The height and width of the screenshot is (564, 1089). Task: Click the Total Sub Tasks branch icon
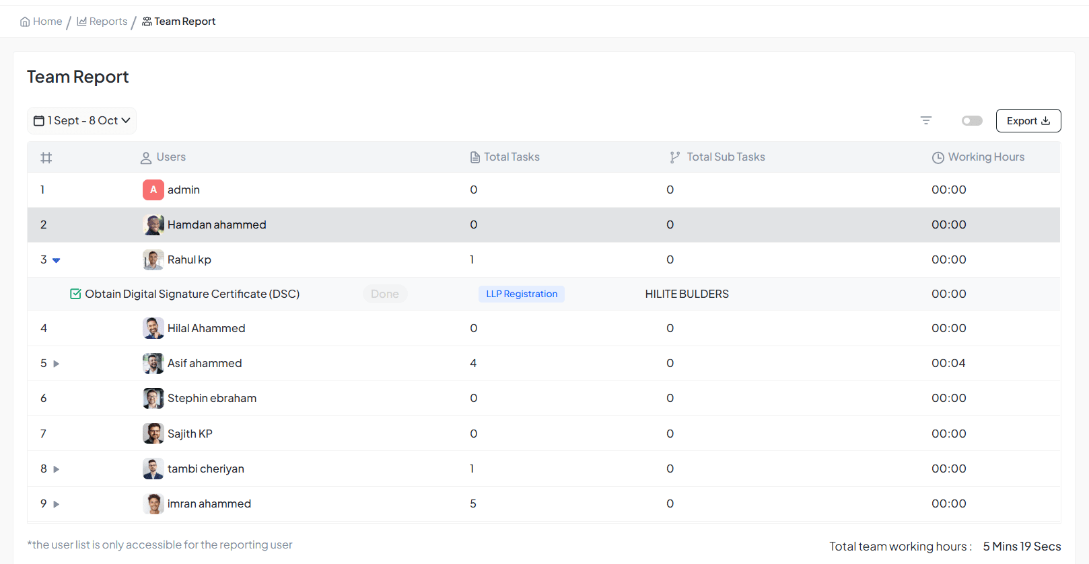[x=674, y=157]
